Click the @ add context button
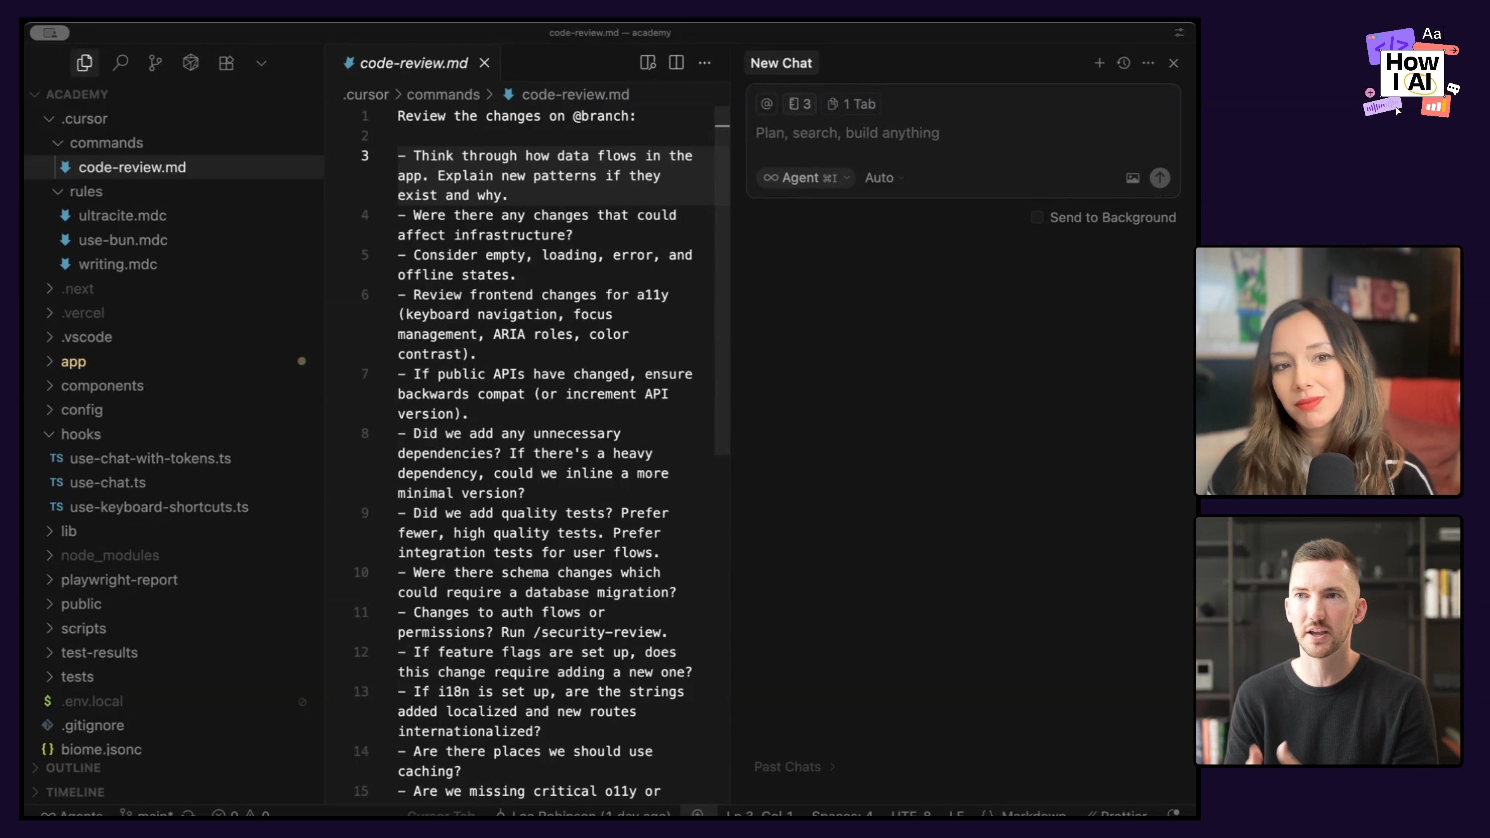 pyautogui.click(x=767, y=104)
